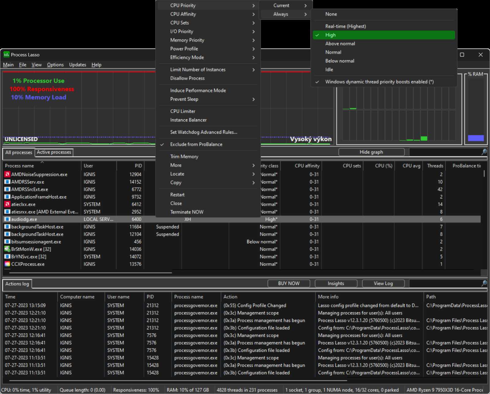Screen dimensions: 490x394
Task: Choose Below normal priority
Action: (x=383, y=61)
